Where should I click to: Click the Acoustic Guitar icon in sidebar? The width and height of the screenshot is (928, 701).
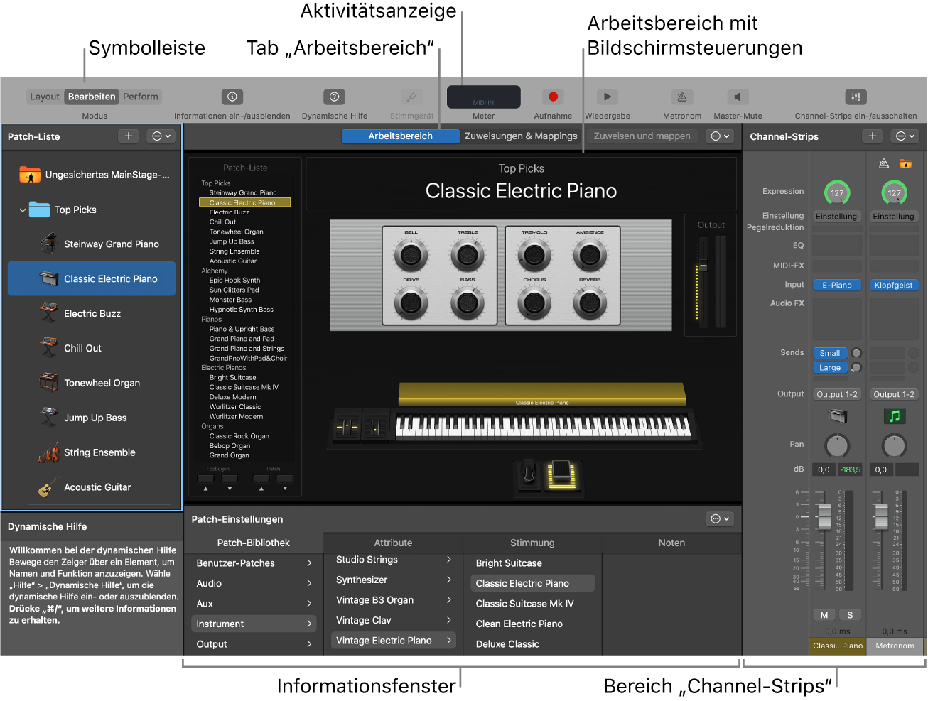48,487
